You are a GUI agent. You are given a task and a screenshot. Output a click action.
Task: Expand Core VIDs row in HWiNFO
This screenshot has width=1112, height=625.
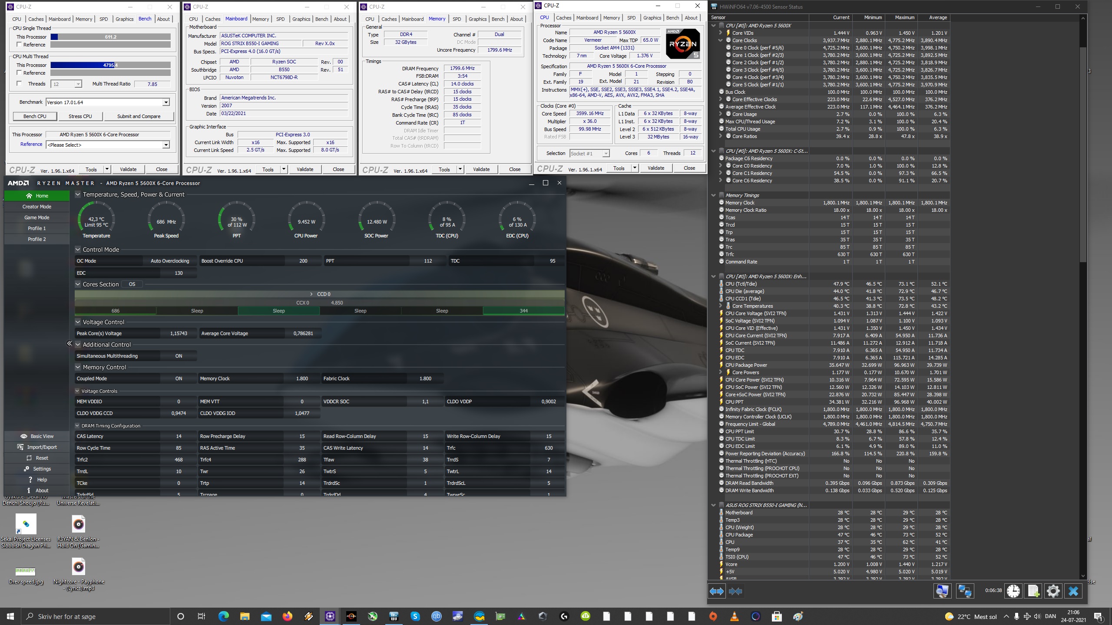click(721, 33)
